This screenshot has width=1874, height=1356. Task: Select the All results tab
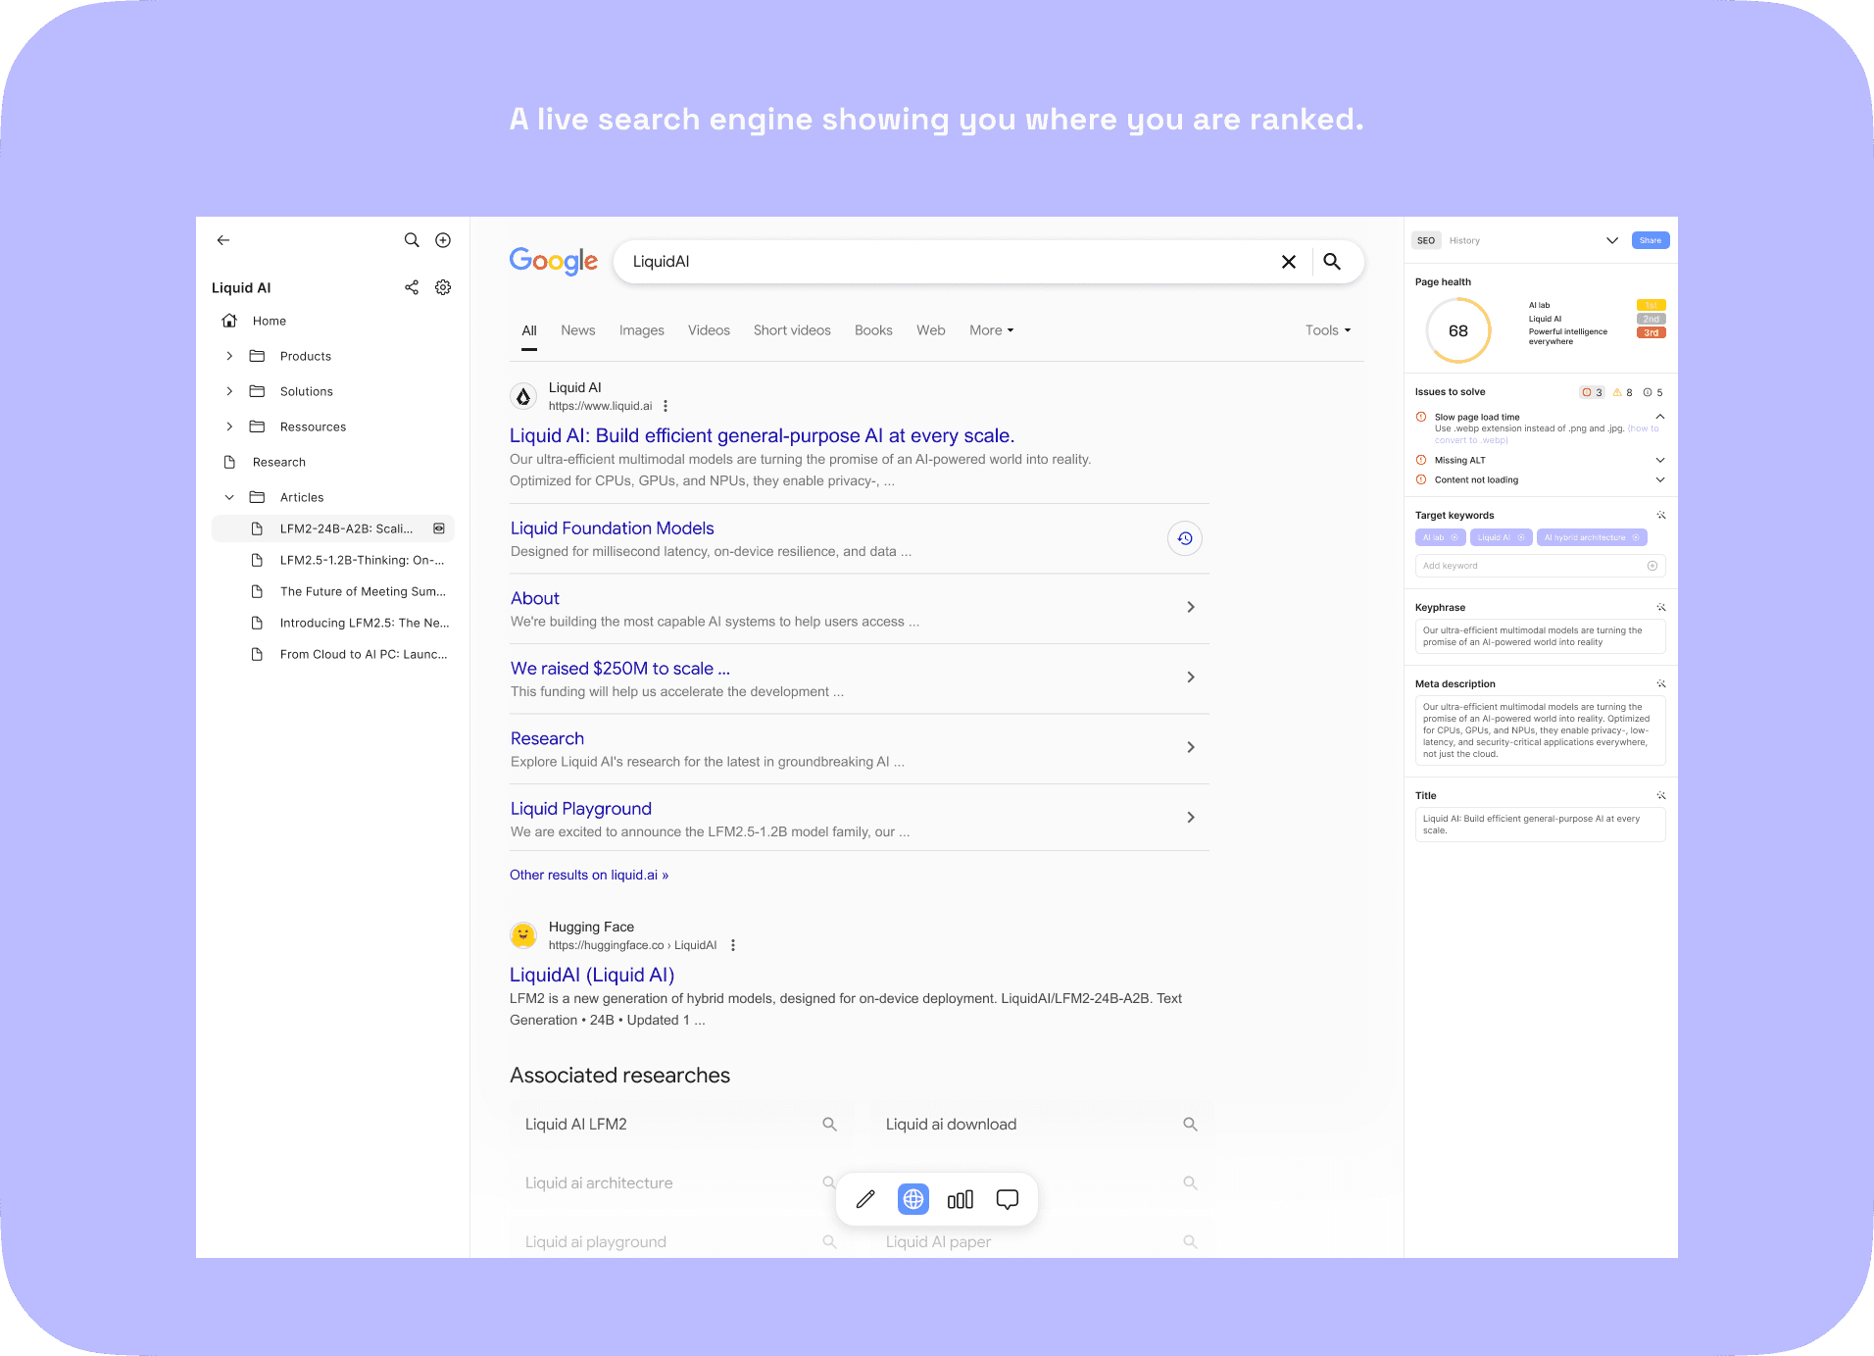pos(529,330)
